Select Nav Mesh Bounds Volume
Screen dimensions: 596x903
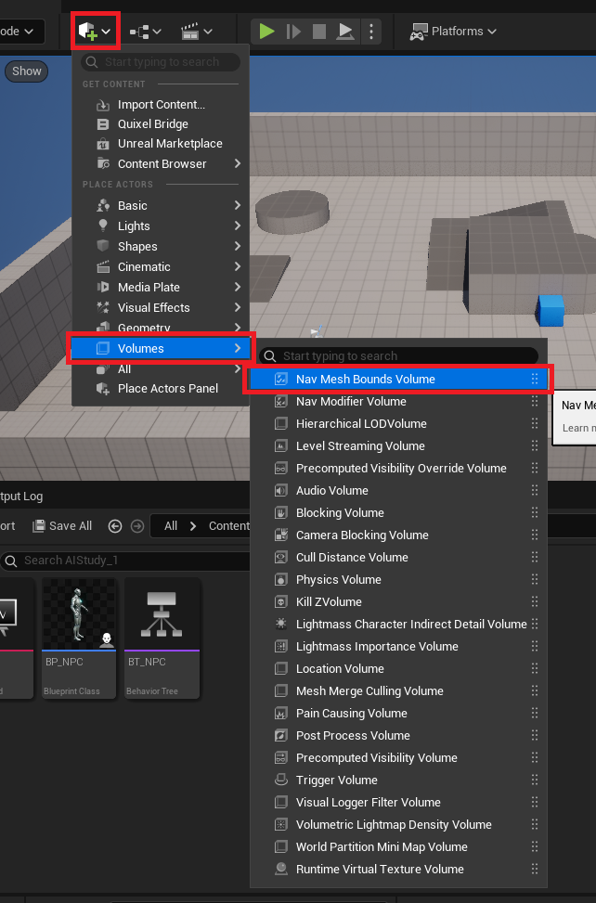[397, 379]
